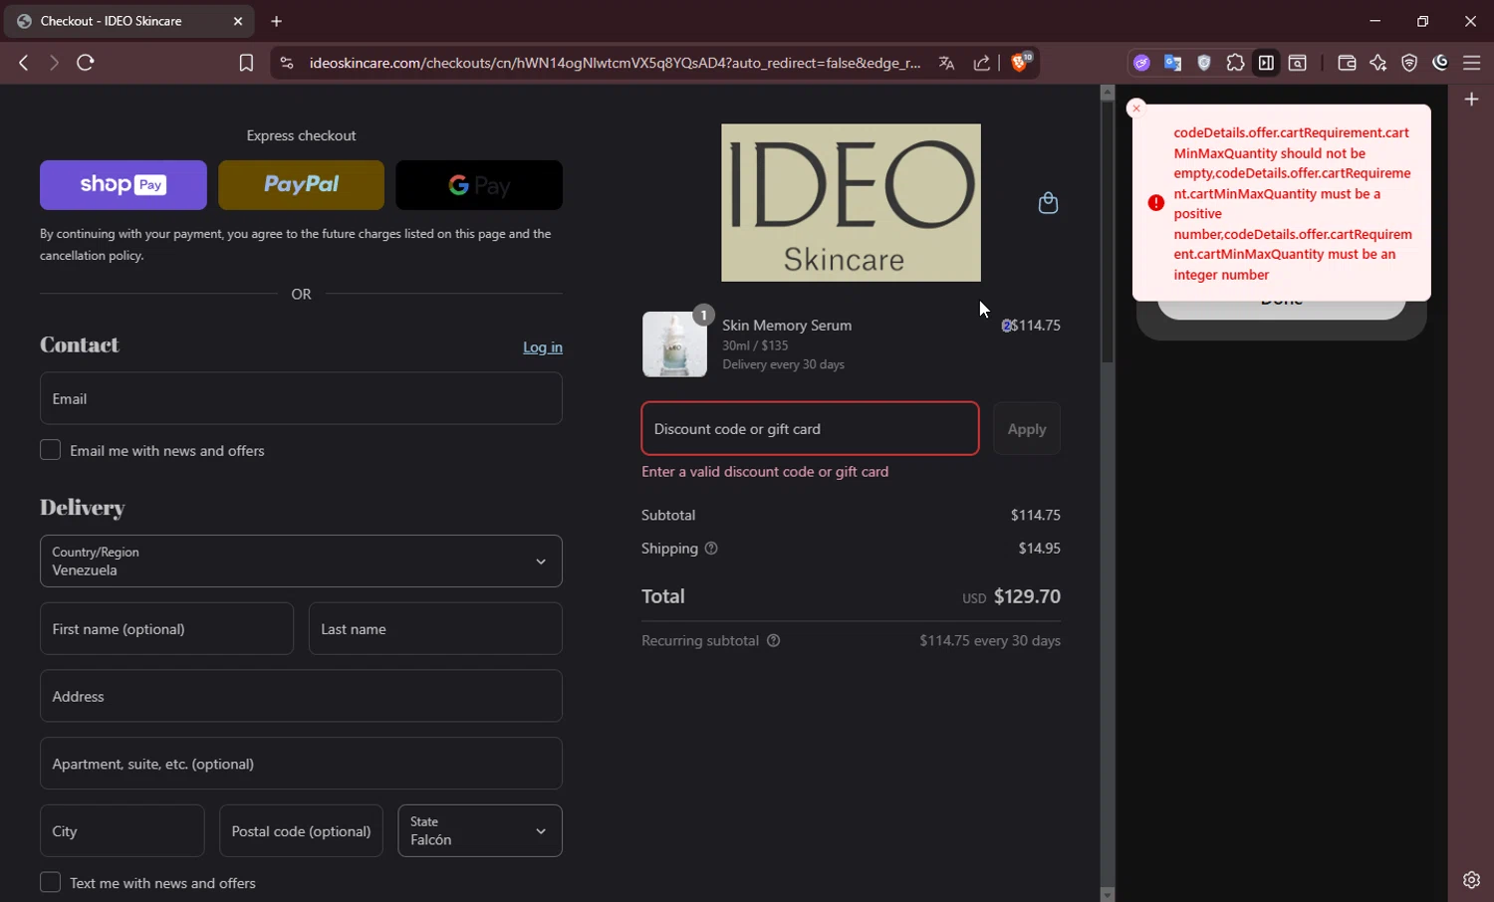Click the Brave VPN shield icon
This screenshot has height=902, width=1494.
[1409, 63]
